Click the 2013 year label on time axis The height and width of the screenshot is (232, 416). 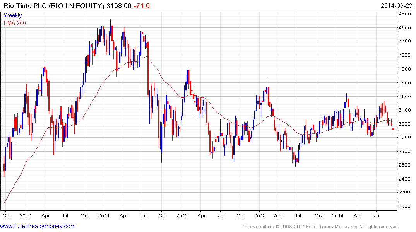(x=260, y=215)
